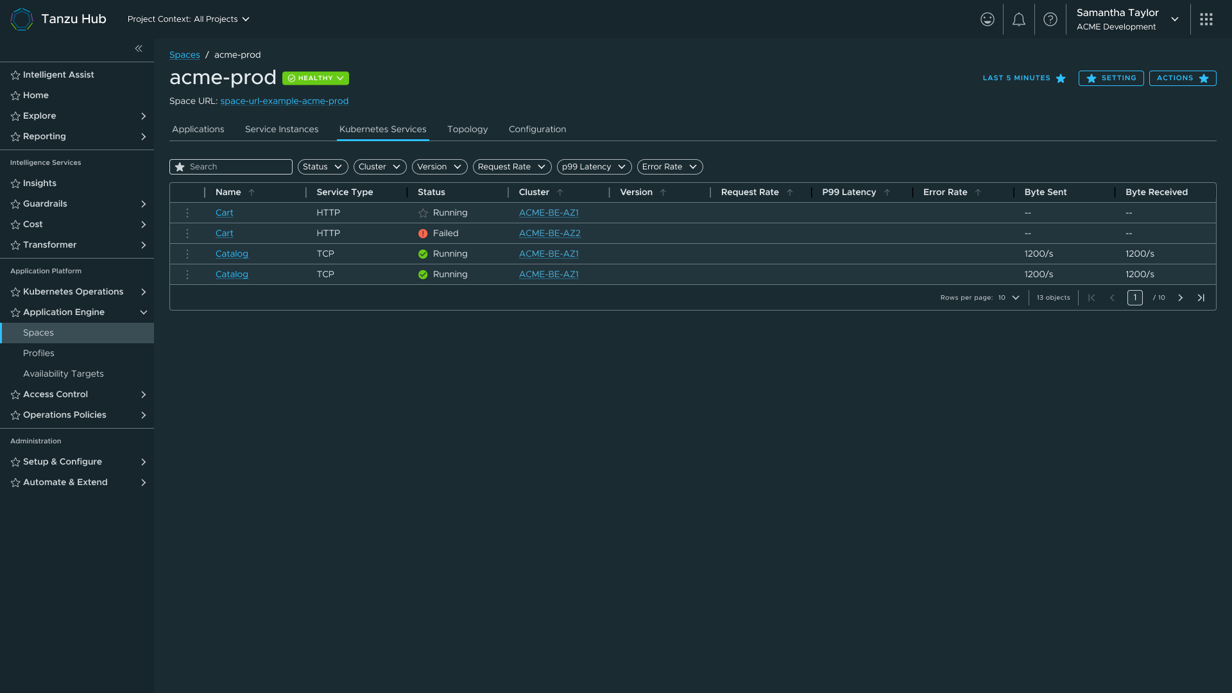Open the Cluster filter dropdown

(x=380, y=167)
